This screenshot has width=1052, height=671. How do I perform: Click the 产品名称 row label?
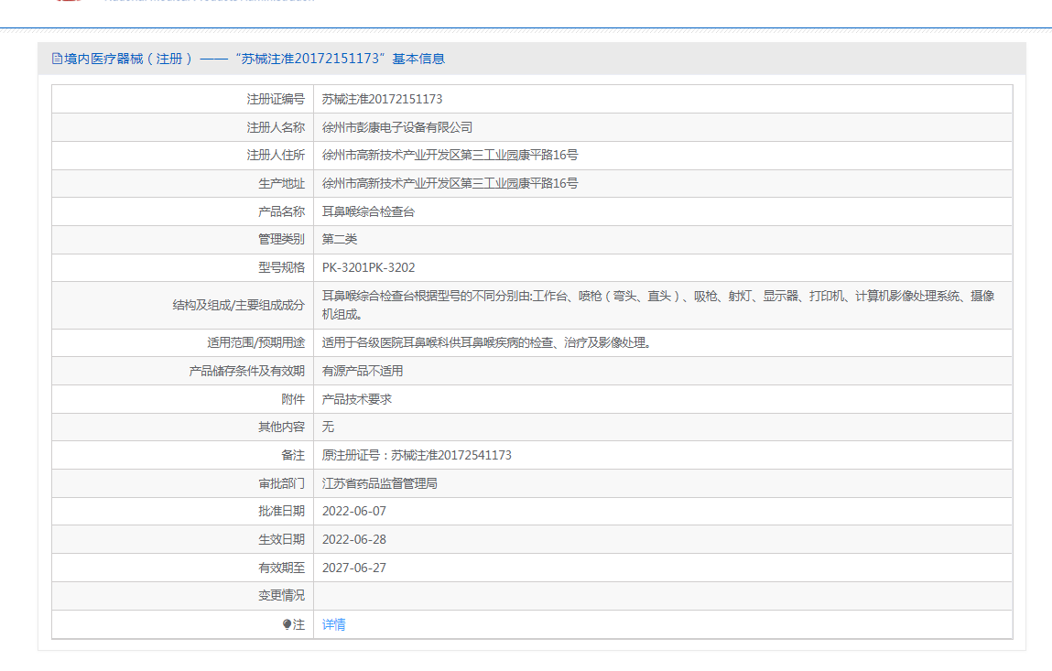click(x=281, y=212)
